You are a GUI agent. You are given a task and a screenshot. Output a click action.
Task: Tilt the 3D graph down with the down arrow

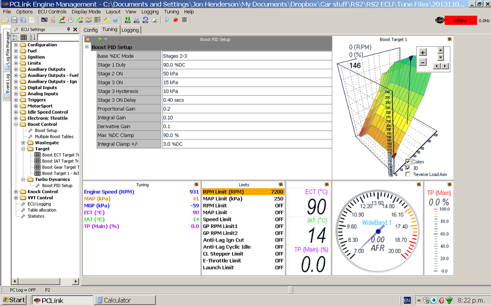tap(441, 57)
